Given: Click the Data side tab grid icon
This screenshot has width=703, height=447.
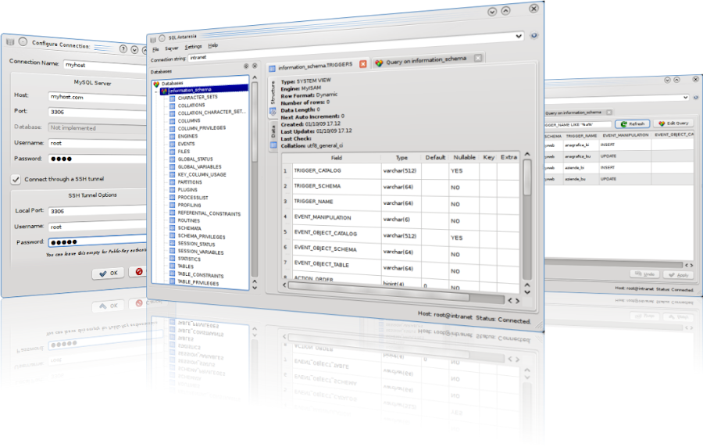Looking at the screenshot, I should point(273,145).
